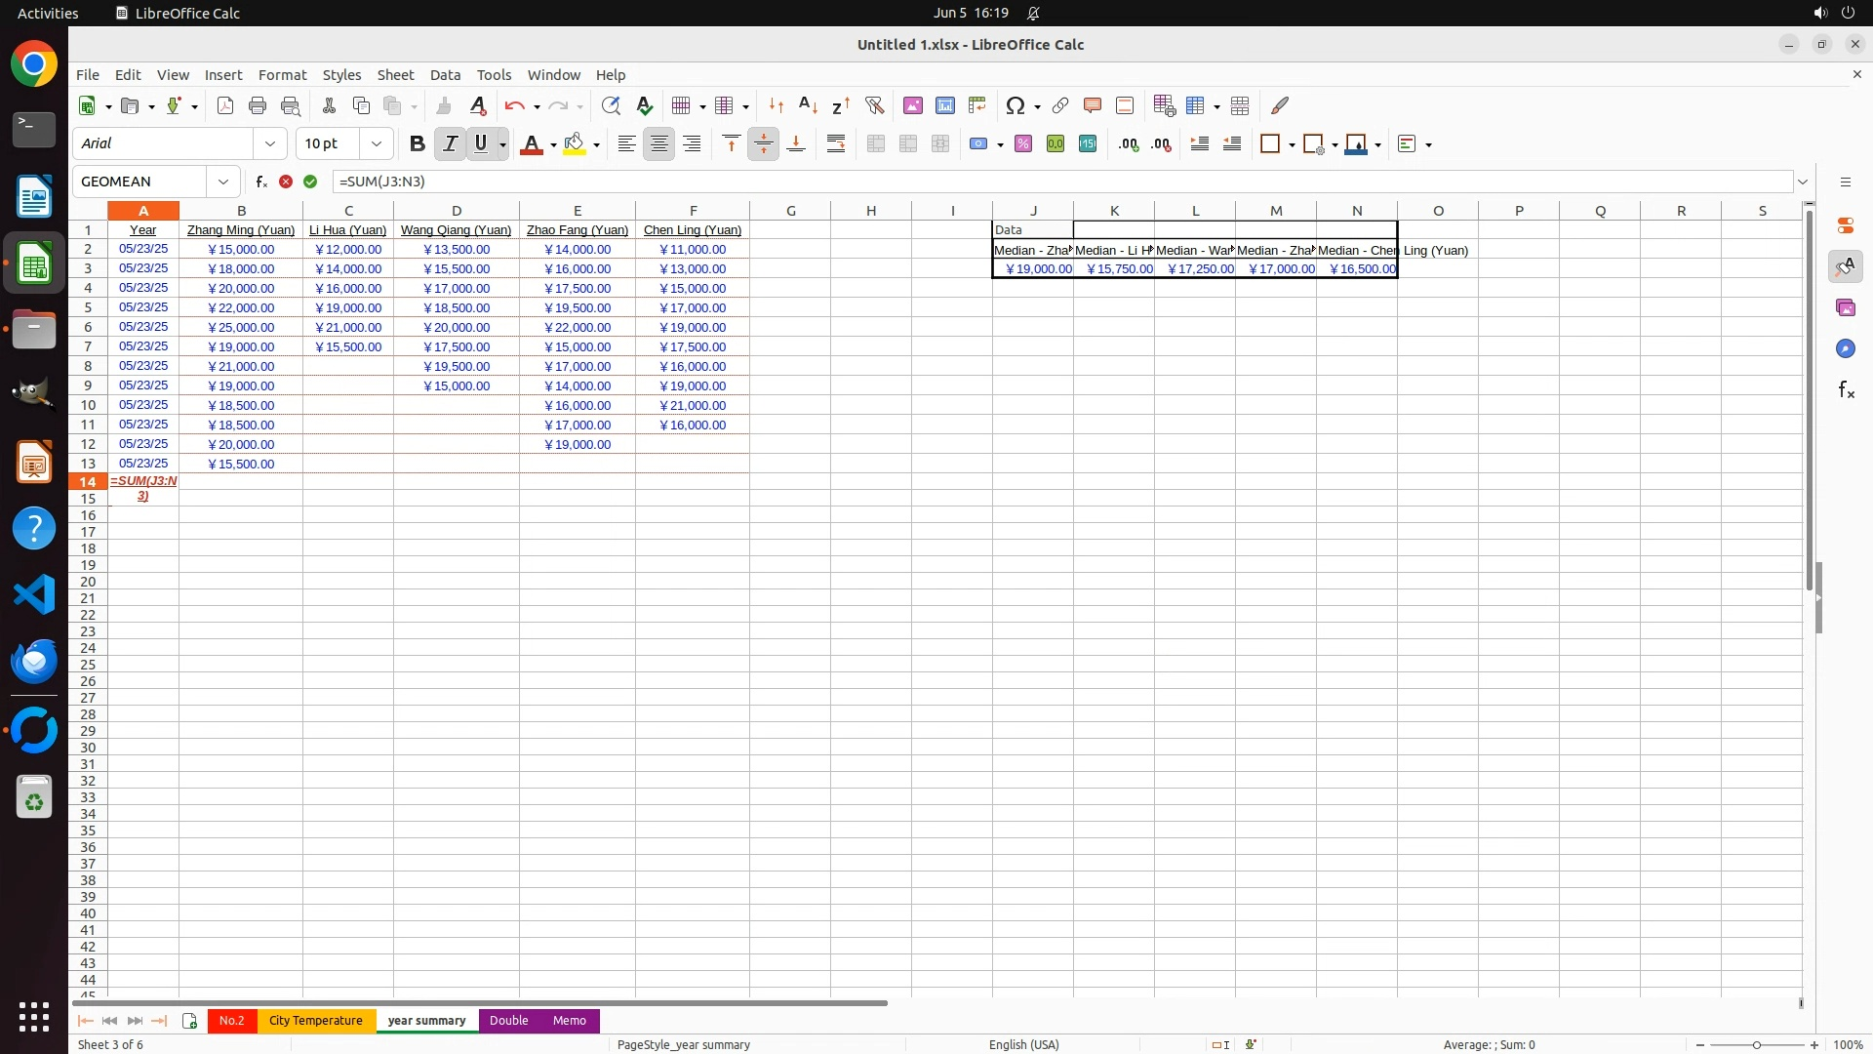1873x1054 pixels.
Task: Select the Memo sheet tab
Action: coord(569,1021)
